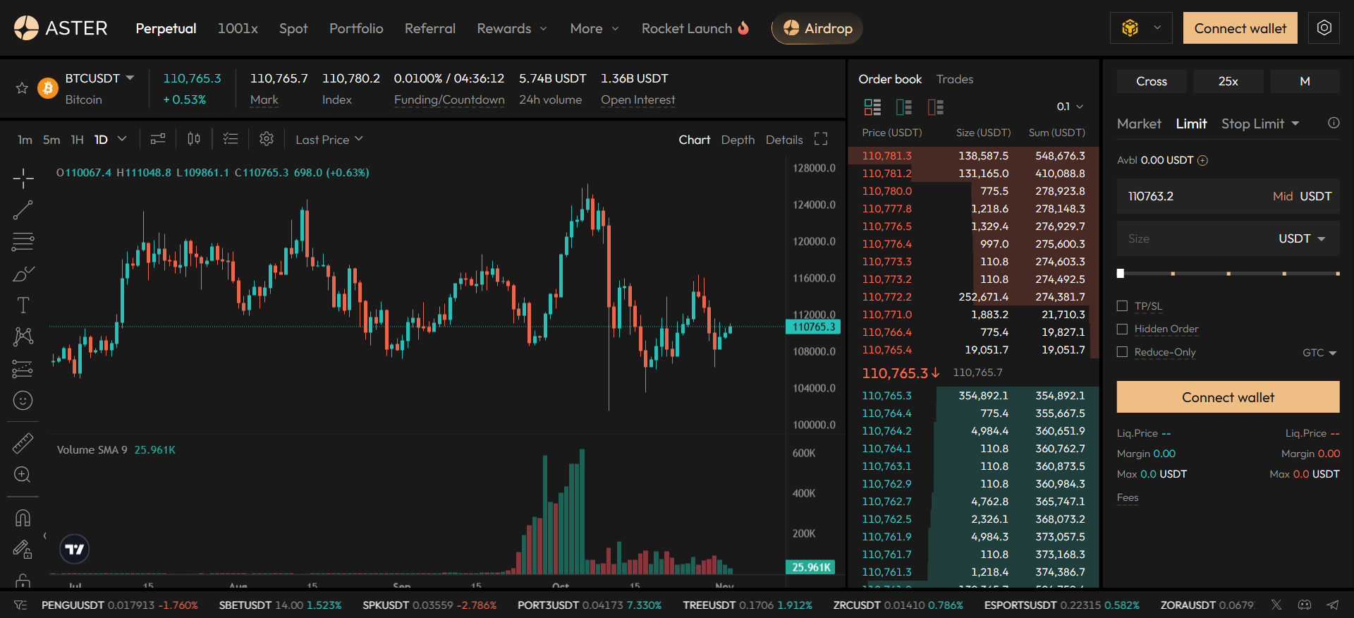Switch to the Depth chart tab
Image resolution: width=1354 pixels, height=618 pixels.
738,140
